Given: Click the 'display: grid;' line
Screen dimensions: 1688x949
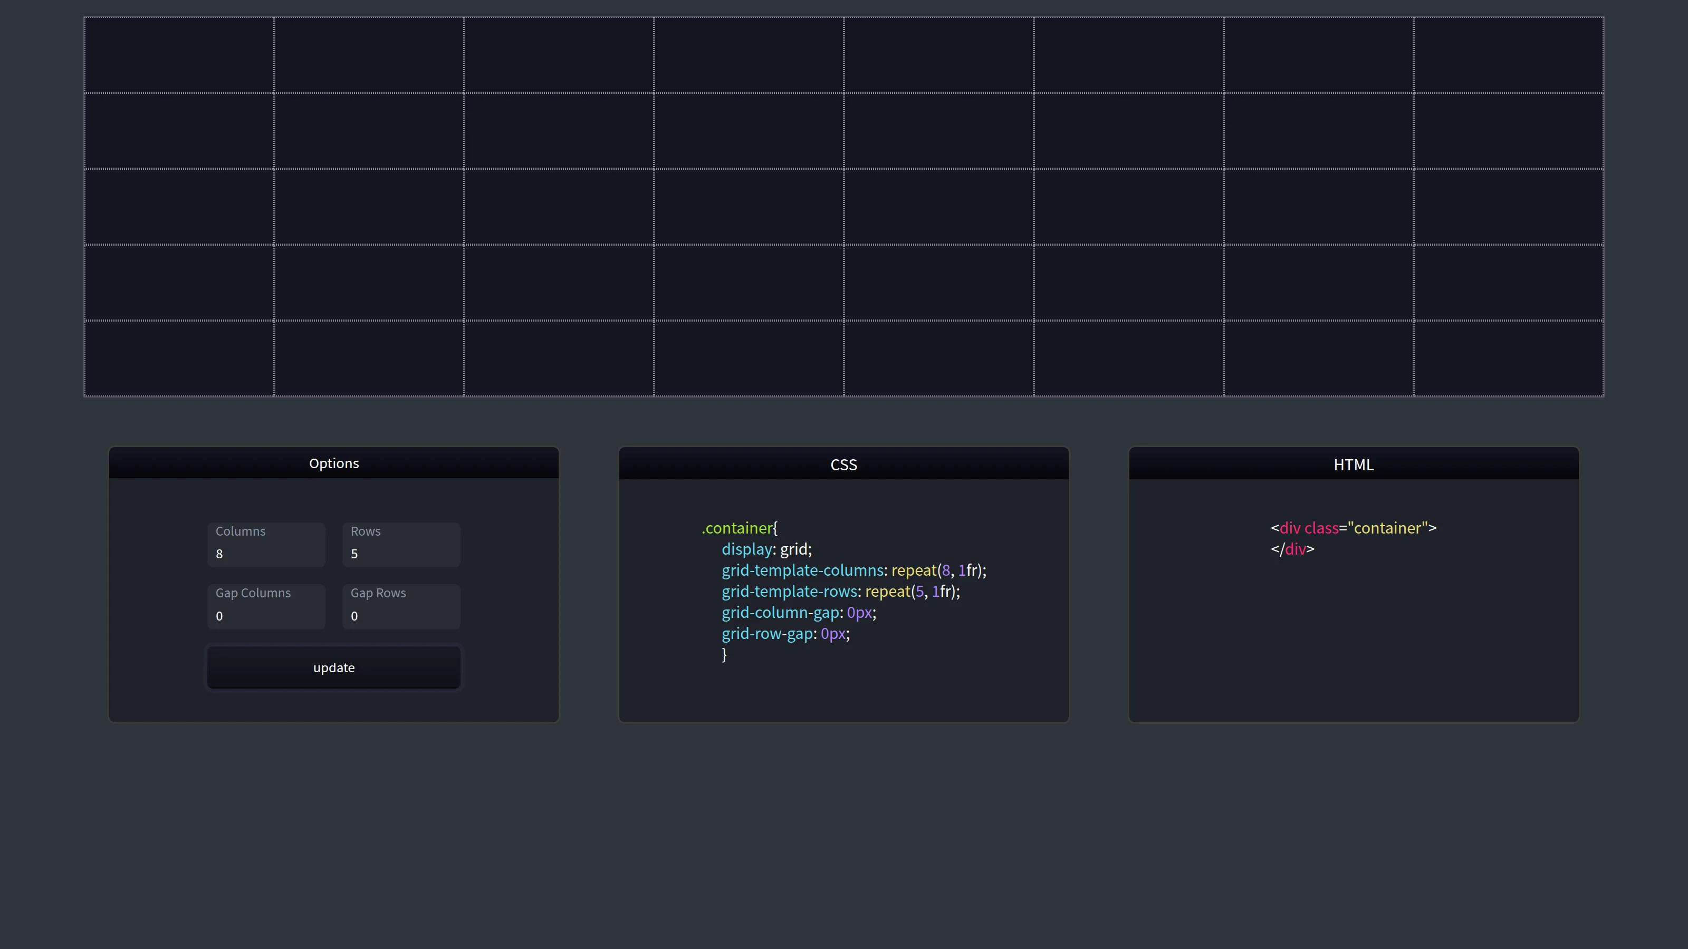Looking at the screenshot, I should pyautogui.click(x=766, y=549).
